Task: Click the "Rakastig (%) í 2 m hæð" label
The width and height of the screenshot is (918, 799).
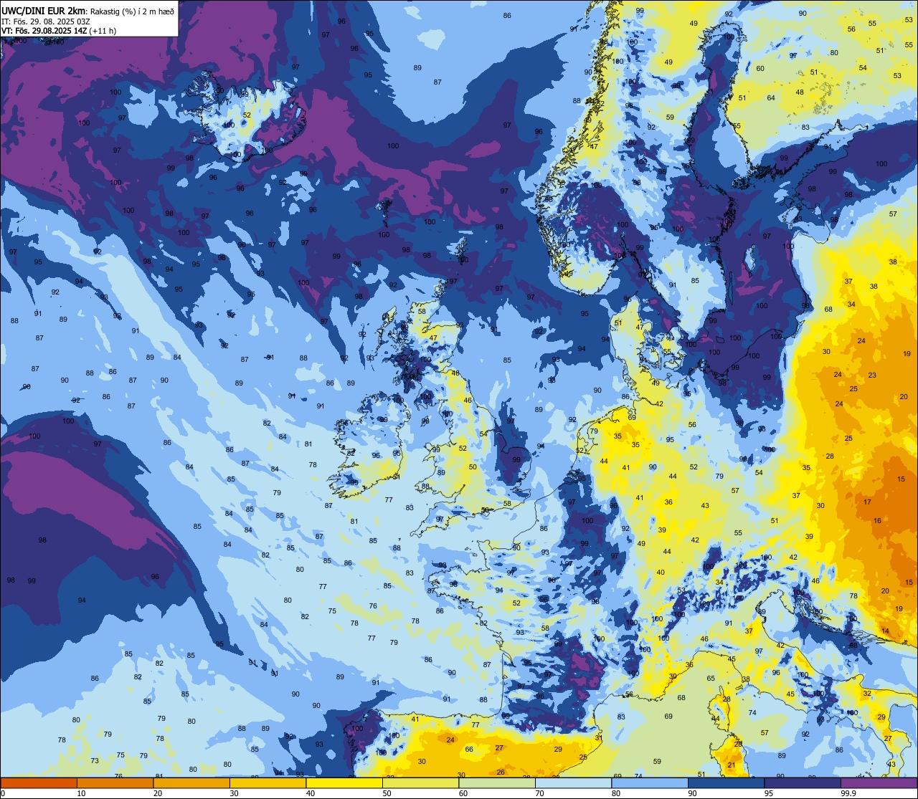Action: pyautogui.click(x=131, y=11)
